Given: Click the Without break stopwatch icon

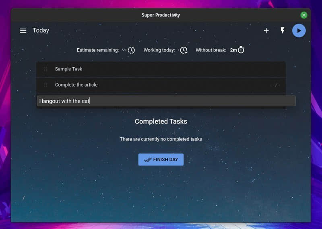Looking at the screenshot, I should click(x=241, y=50).
